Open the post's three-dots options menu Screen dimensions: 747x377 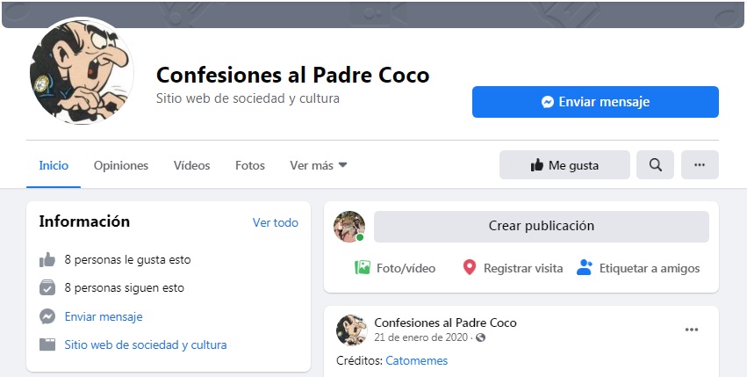click(x=692, y=330)
